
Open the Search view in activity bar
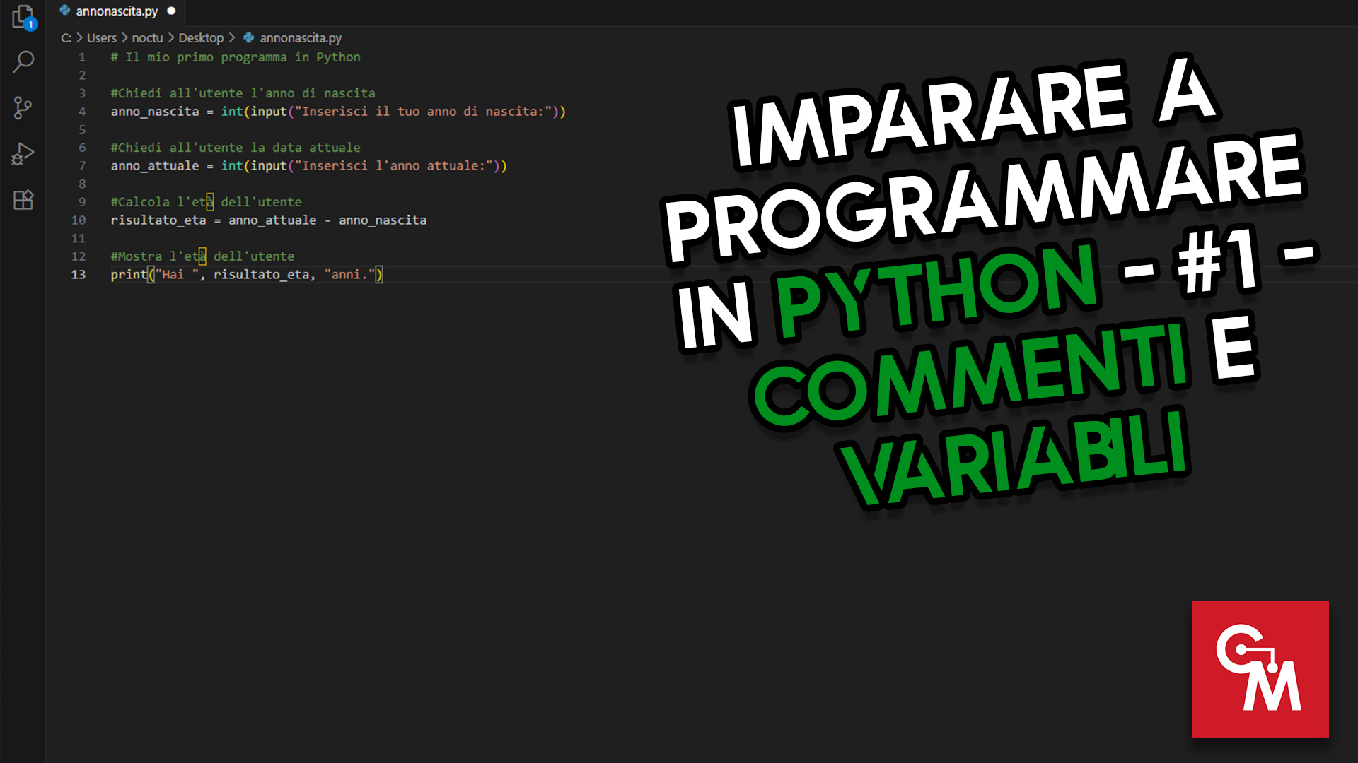tap(23, 62)
